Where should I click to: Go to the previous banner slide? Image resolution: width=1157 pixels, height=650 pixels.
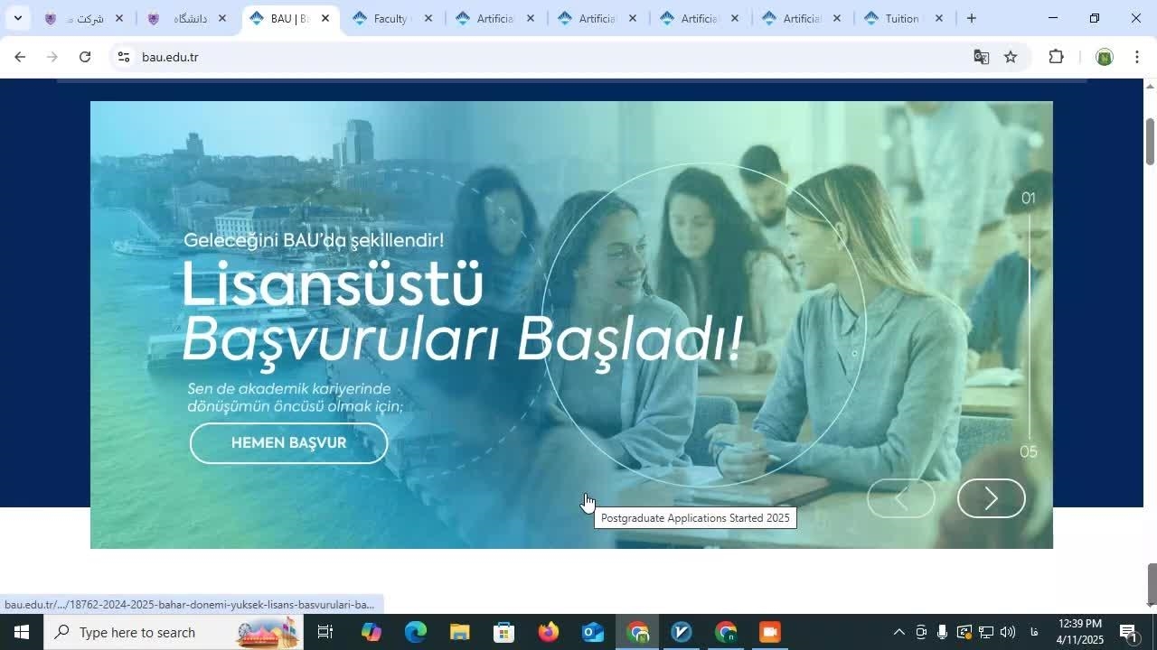[900, 498]
